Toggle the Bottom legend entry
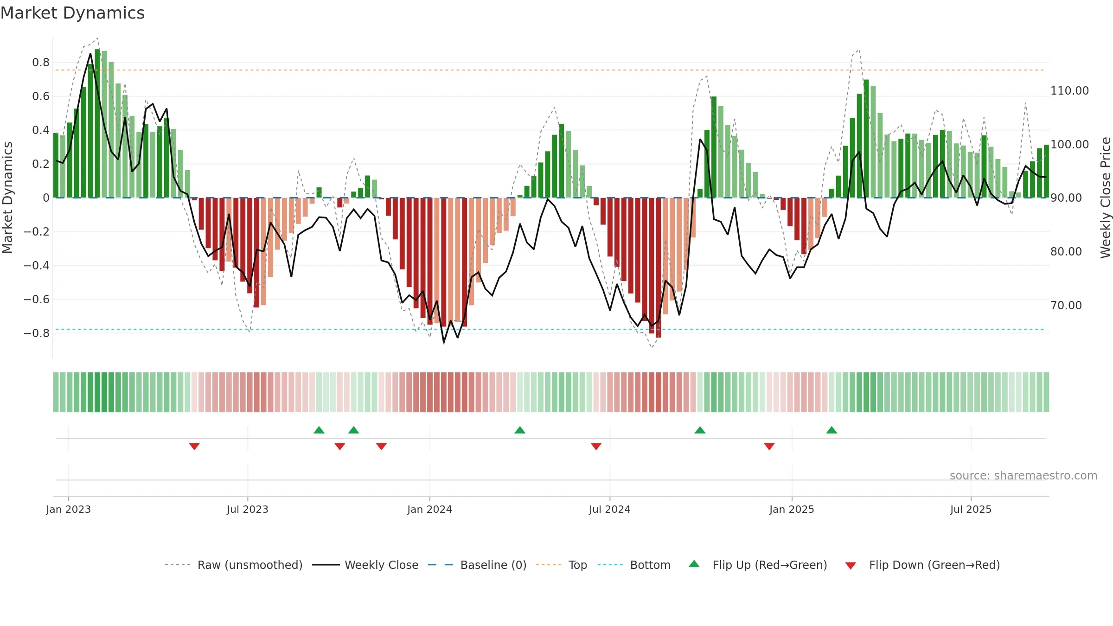This screenshot has width=1113, height=626. pos(634,565)
